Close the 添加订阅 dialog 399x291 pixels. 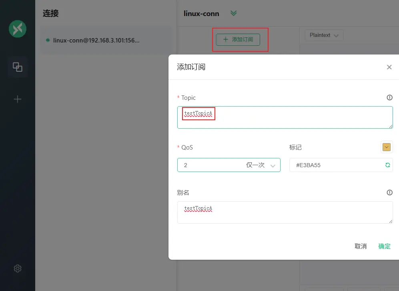pos(389,67)
